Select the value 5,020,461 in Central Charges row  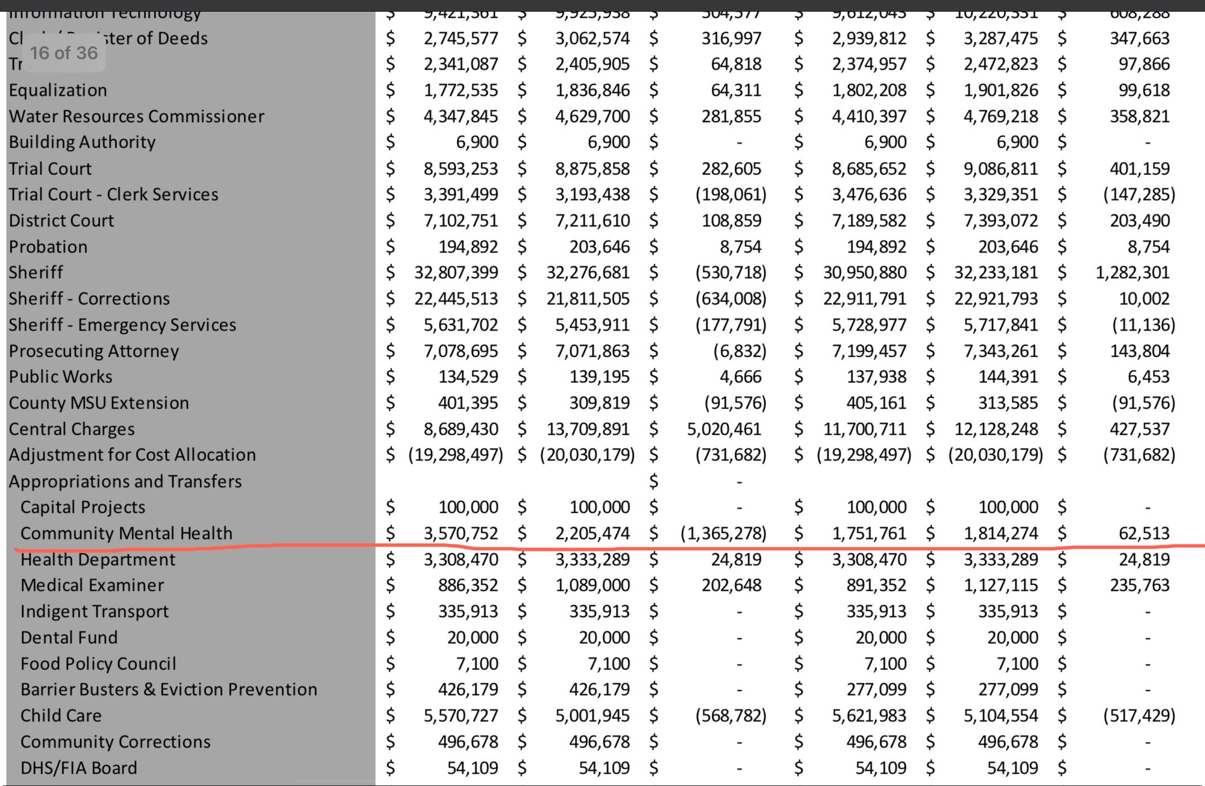(x=724, y=429)
